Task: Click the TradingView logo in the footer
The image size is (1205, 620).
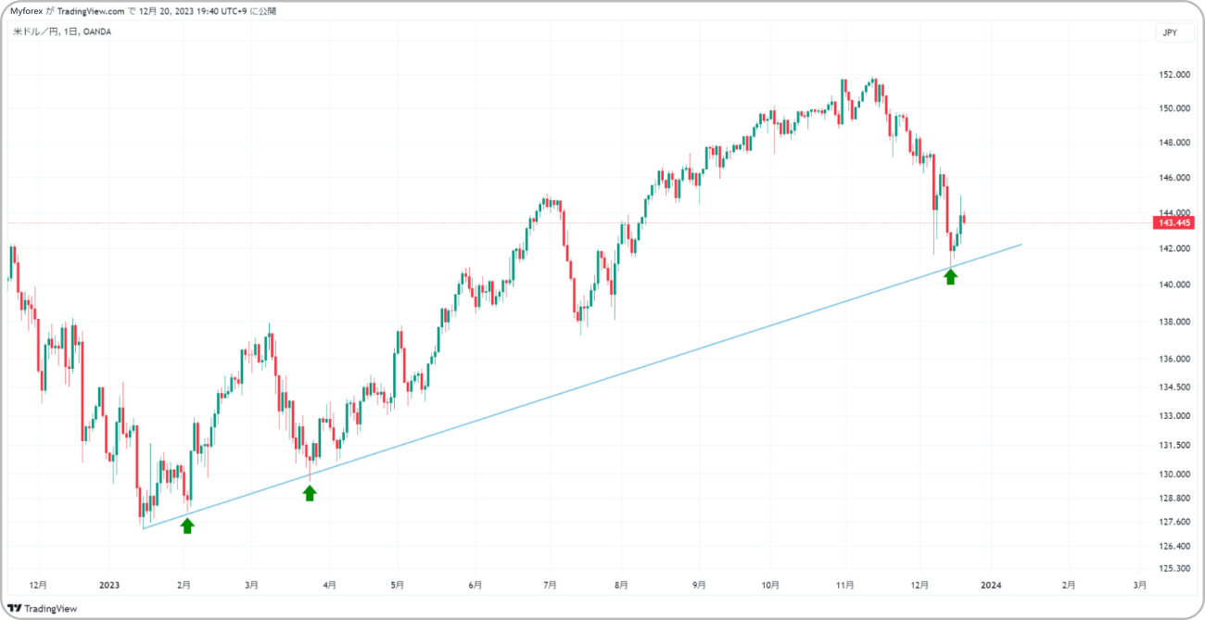Action: coord(44,608)
